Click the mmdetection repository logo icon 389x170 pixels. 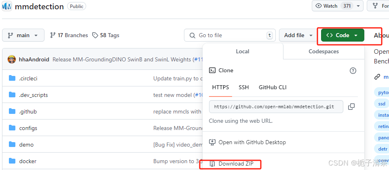[x=7, y=6]
